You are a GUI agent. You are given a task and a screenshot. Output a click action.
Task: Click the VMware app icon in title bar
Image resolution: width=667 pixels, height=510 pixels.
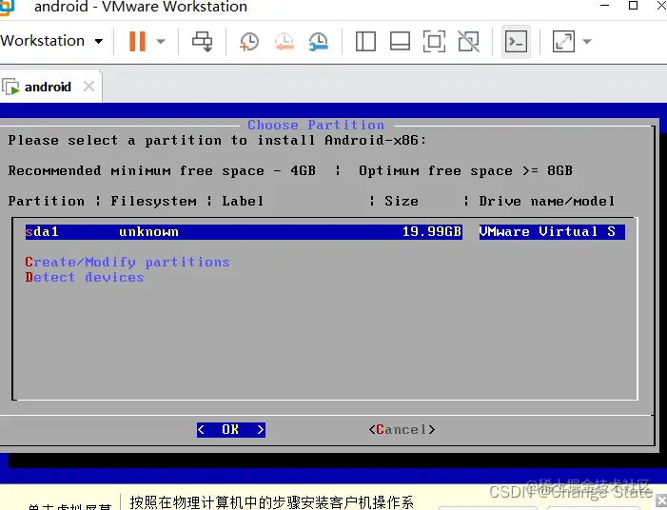coord(7,8)
